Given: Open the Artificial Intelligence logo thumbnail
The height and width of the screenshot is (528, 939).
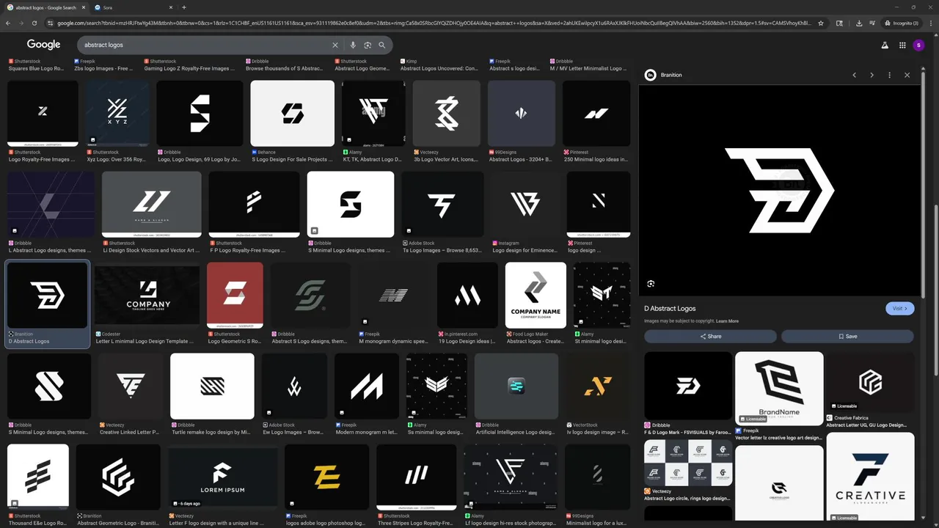Looking at the screenshot, I should click(516, 386).
